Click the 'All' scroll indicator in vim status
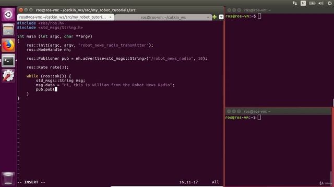The height and width of the screenshot is (187, 334). 216,182
